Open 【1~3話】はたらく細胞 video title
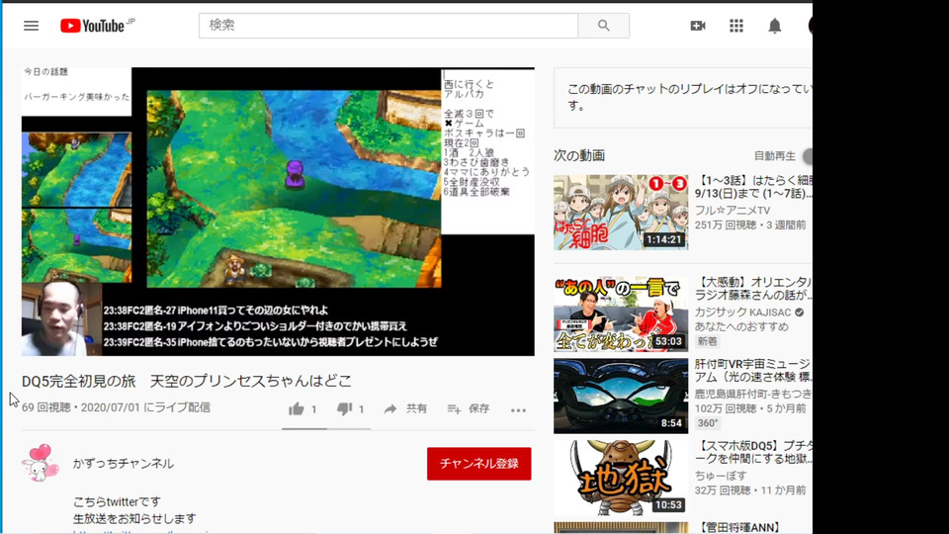This screenshot has width=949, height=534. click(x=753, y=187)
